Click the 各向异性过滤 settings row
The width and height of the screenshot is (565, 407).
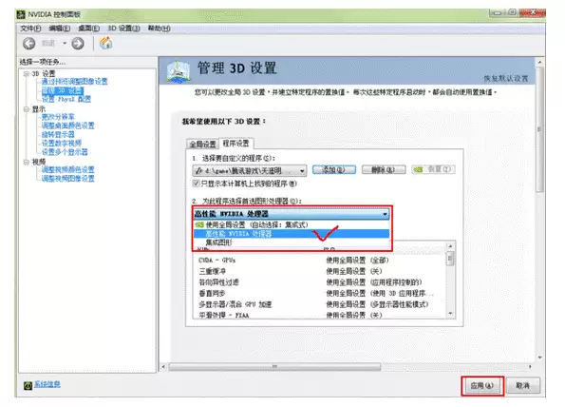[320, 282]
